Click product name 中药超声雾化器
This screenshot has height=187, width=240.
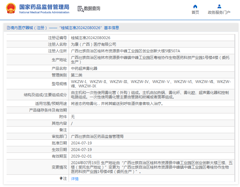(84, 68)
